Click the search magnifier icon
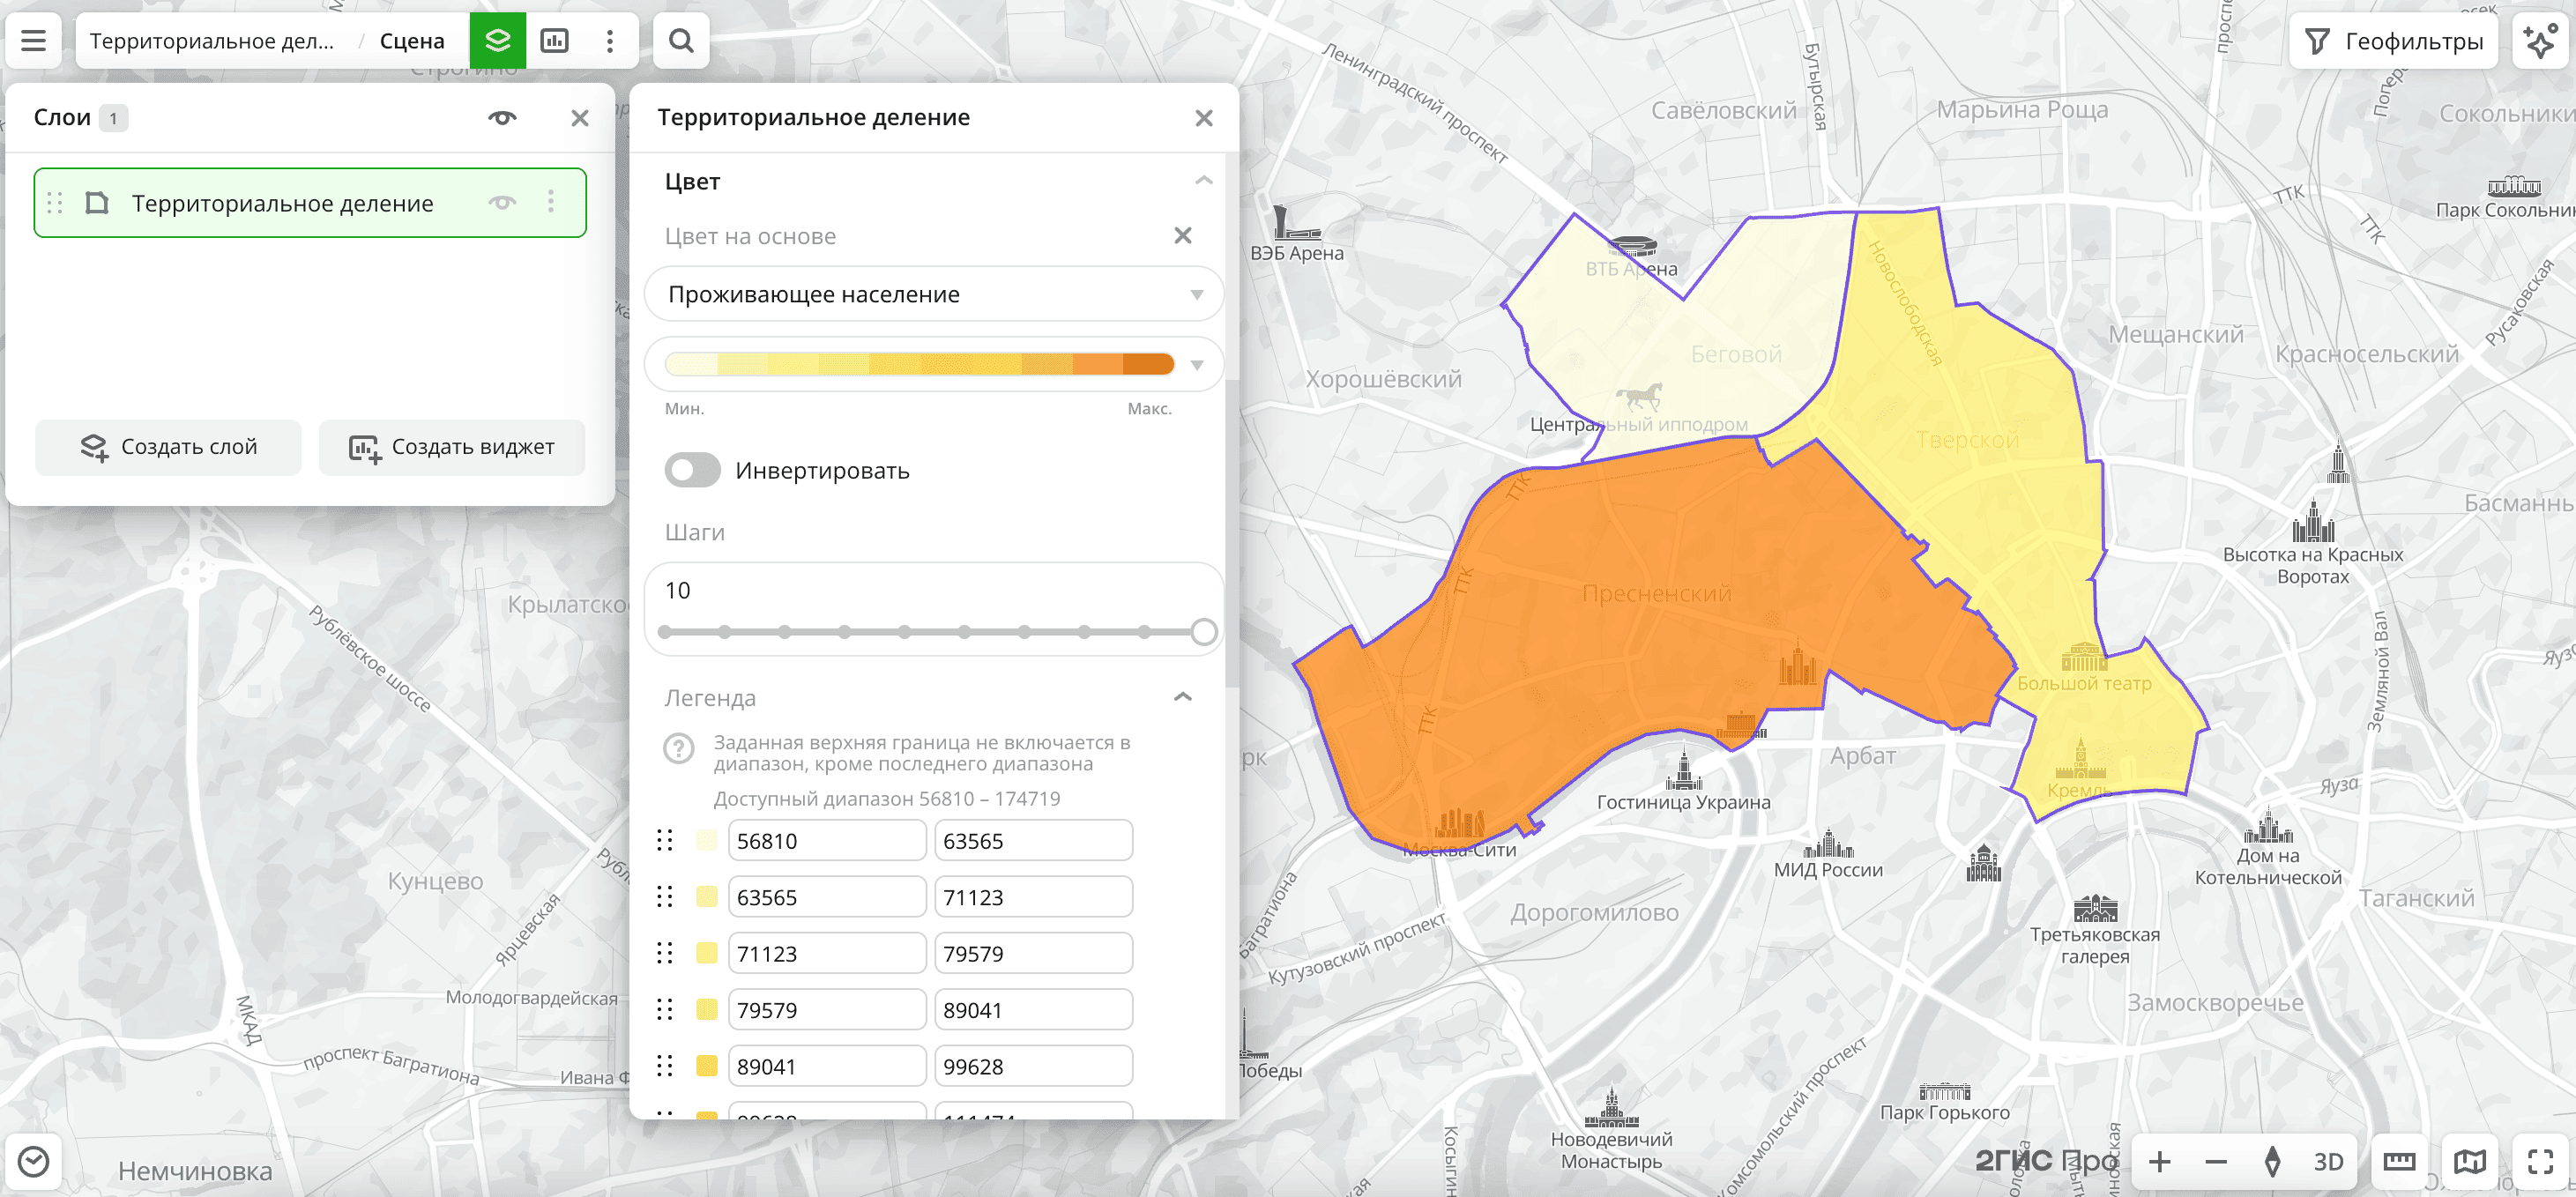 pos(681,41)
